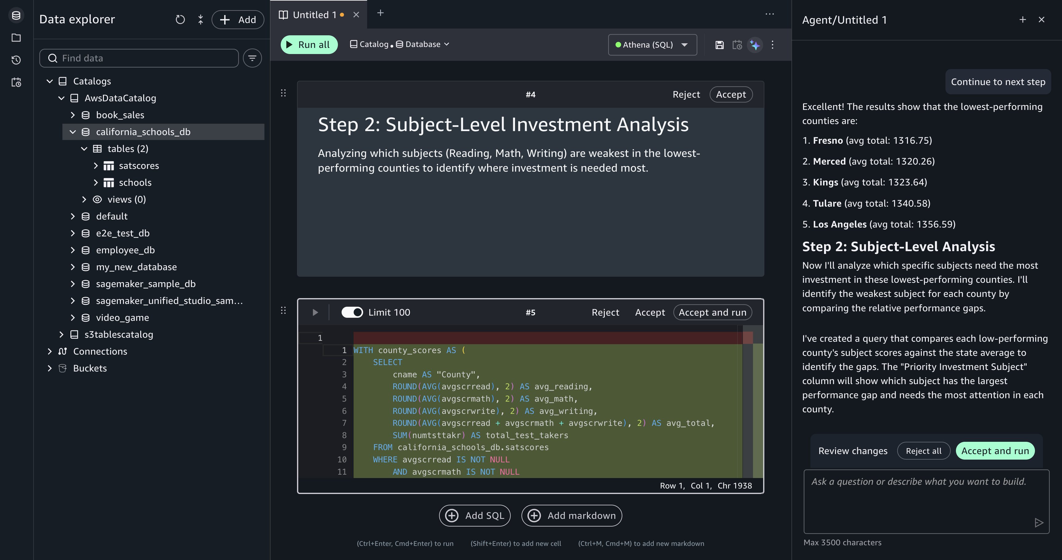Open the scheduled queries icon in left rail
Screen dimensions: 1062x560
[x=16, y=82]
